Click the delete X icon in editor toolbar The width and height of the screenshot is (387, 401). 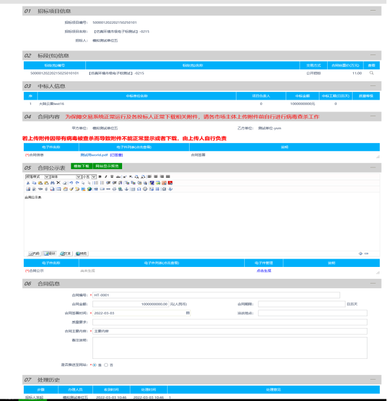57,183
